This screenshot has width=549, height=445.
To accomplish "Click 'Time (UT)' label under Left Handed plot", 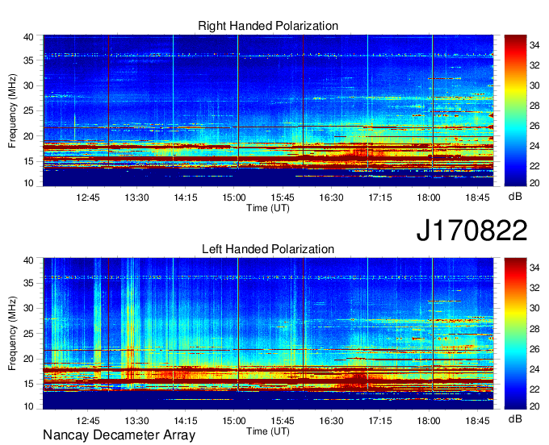I will tap(268, 431).
